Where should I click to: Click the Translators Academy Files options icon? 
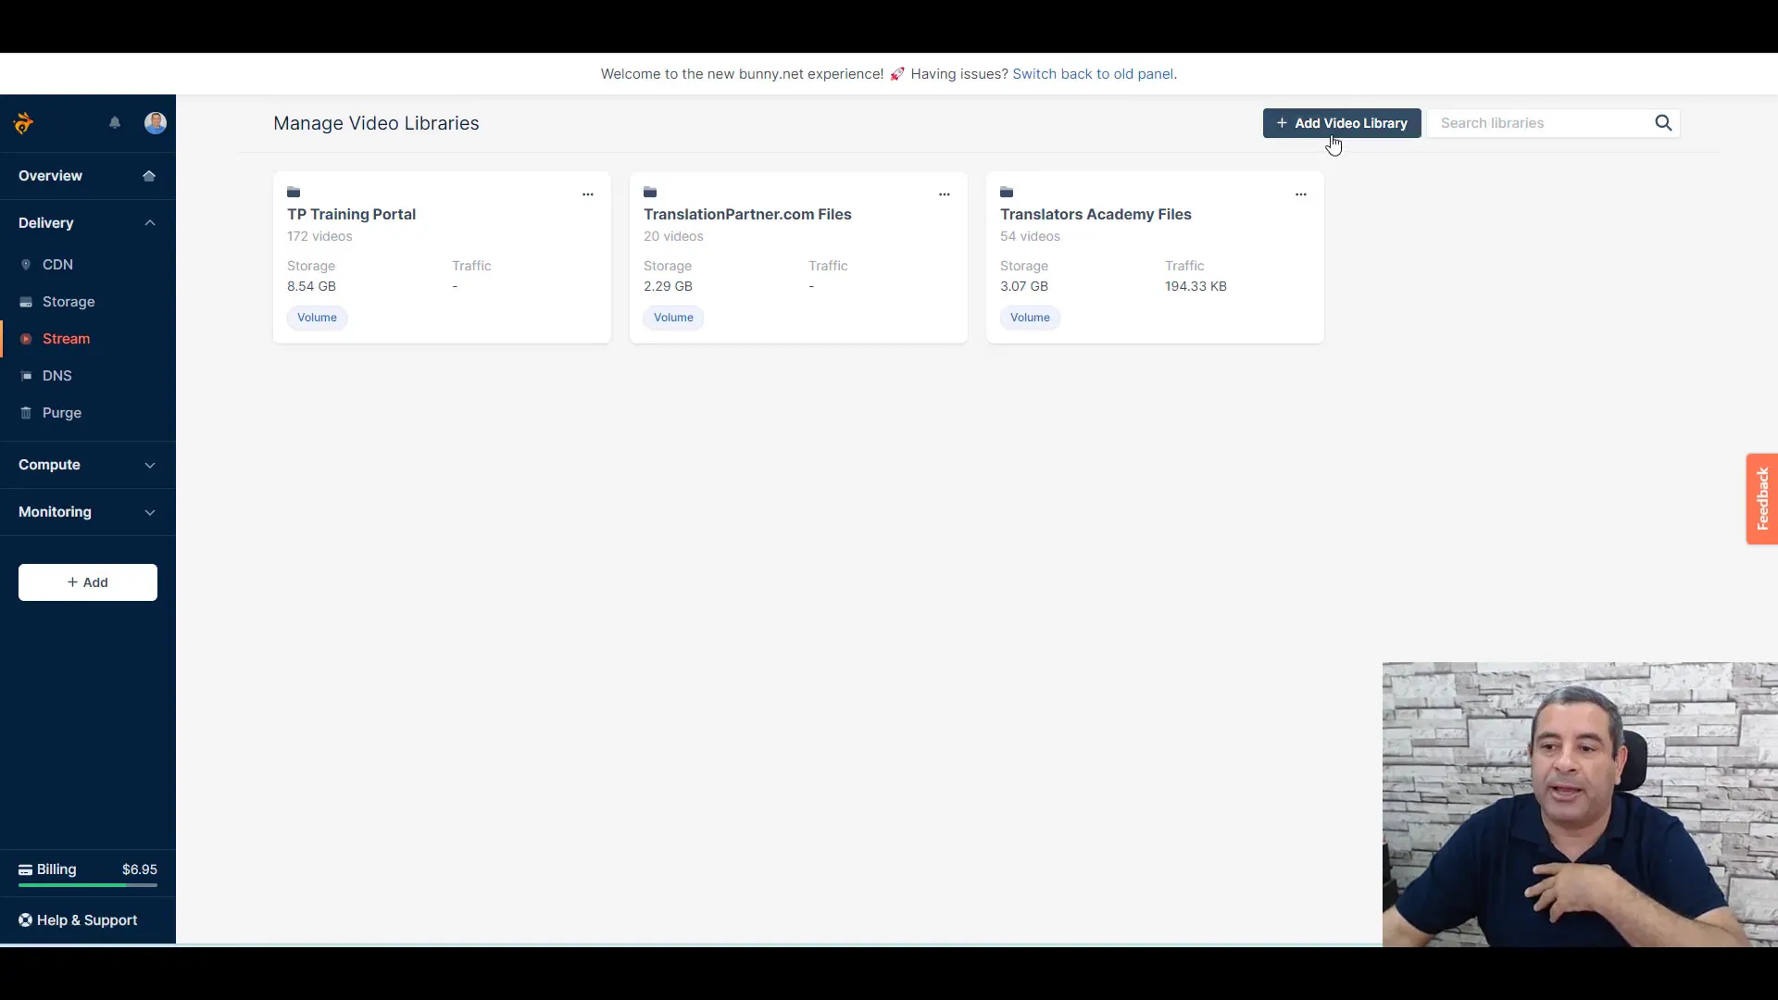[x=1300, y=193]
